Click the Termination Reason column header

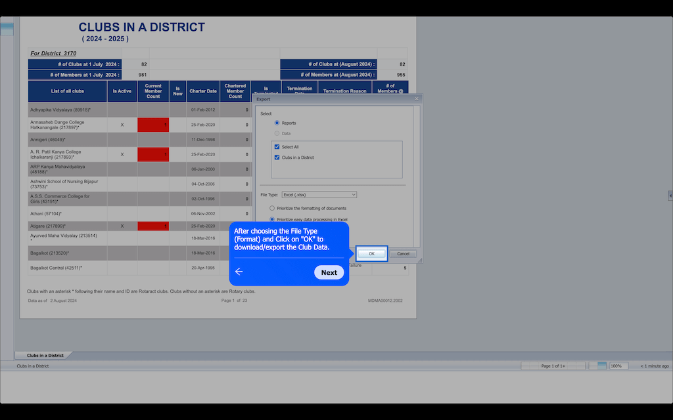[344, 91]
